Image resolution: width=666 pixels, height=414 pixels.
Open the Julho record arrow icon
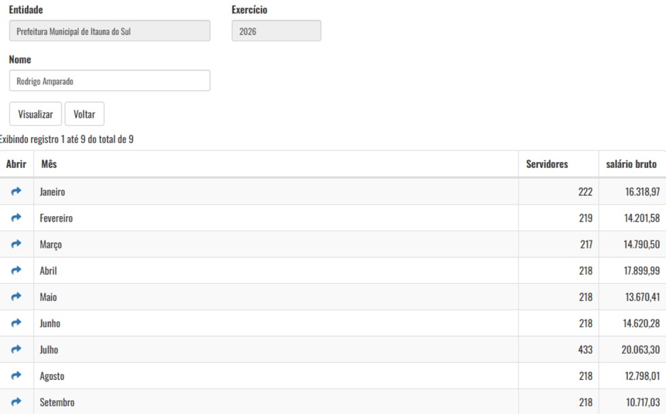click(16, 350)
